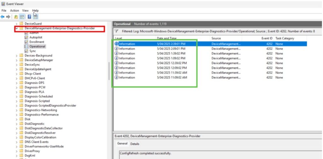Click the 'Event 4202, DeviceManagement-Enterprise-Diagnostics-Provider' details header
Screen dimensions: 323x159
pyautogui.click(x=157, y=136)
